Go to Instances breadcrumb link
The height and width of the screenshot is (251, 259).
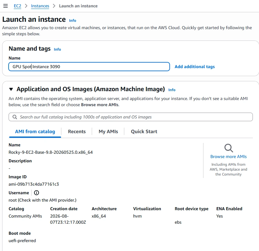[x=40, y=6]
